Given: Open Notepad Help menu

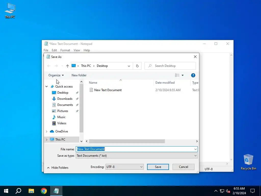Looking at the screenshot, I should coord(87,50).
